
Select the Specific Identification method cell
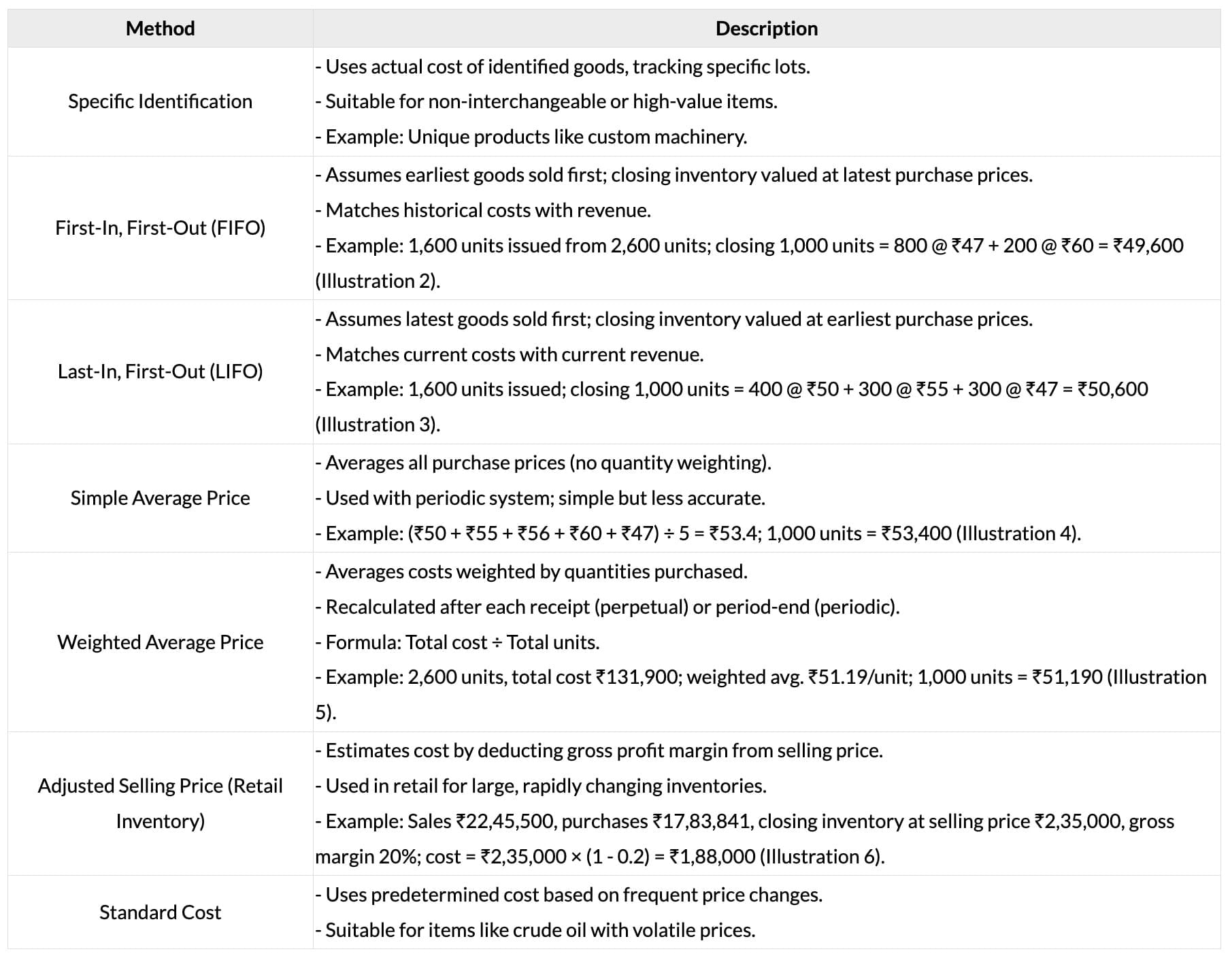[160, 101]
